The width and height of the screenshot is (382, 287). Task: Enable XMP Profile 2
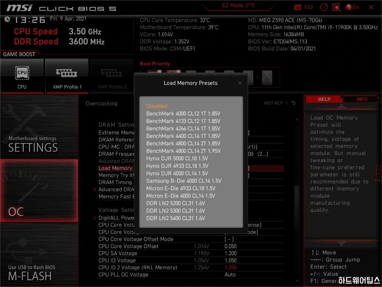click(x=112, y=76)
